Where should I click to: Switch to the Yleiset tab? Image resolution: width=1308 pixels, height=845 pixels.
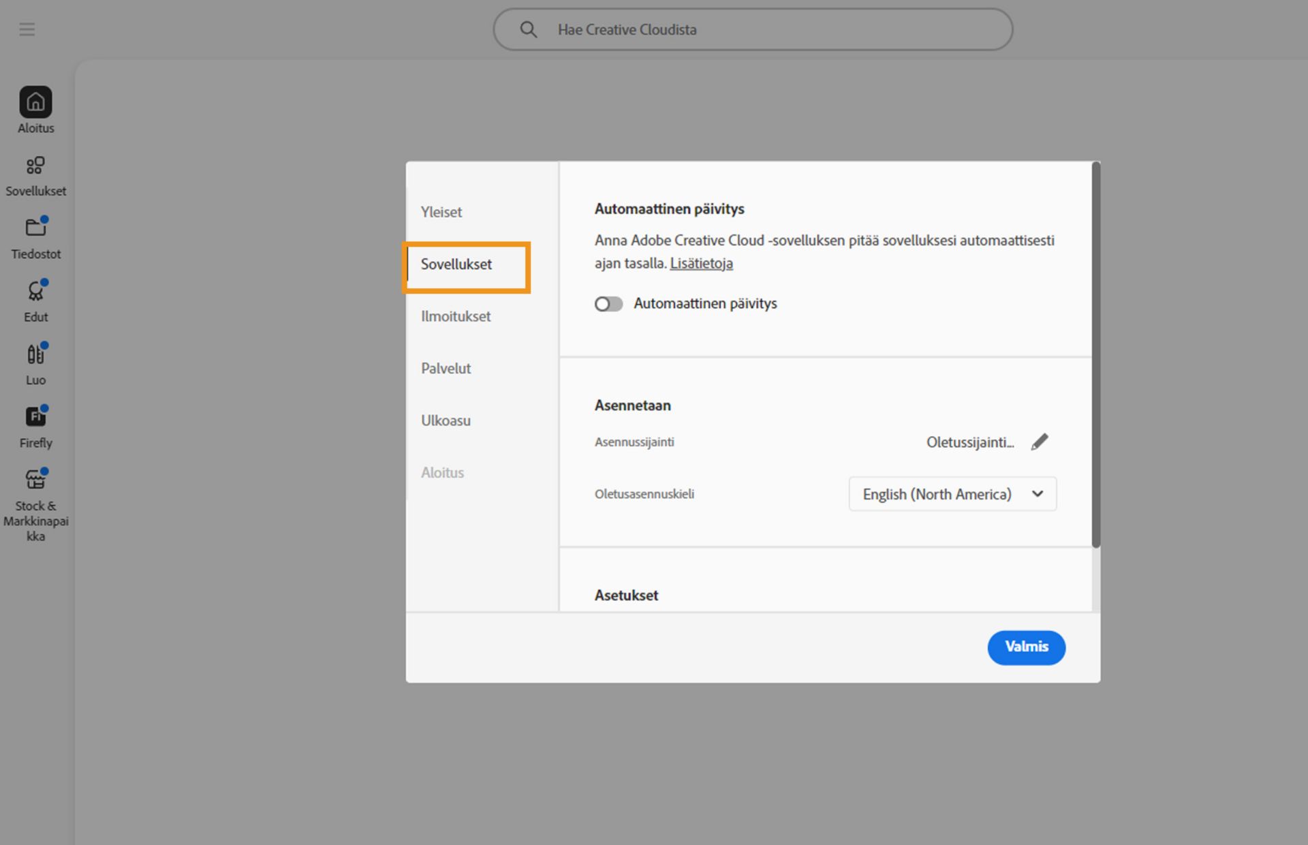point(441,212)
